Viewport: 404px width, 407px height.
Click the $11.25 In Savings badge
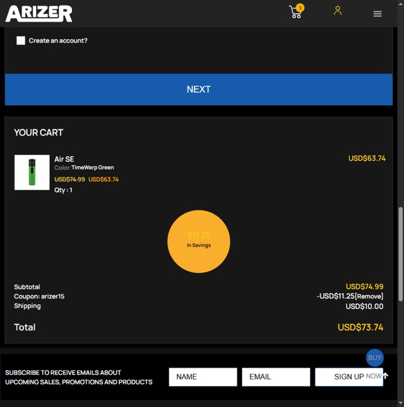coord(199,241)
